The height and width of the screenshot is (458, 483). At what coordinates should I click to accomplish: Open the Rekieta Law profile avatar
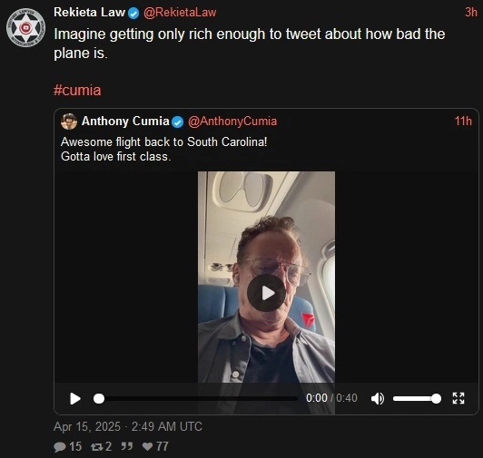(25, 28)
